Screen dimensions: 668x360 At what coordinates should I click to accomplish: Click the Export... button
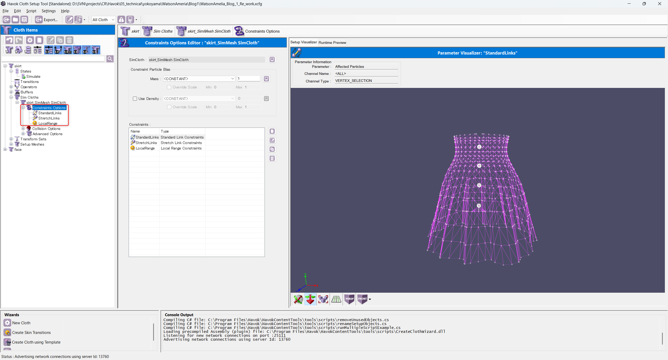(46, 20)
